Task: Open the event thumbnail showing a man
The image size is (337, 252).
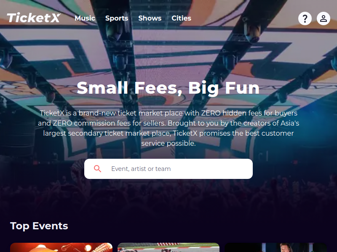Action: [x=276, y=247]
